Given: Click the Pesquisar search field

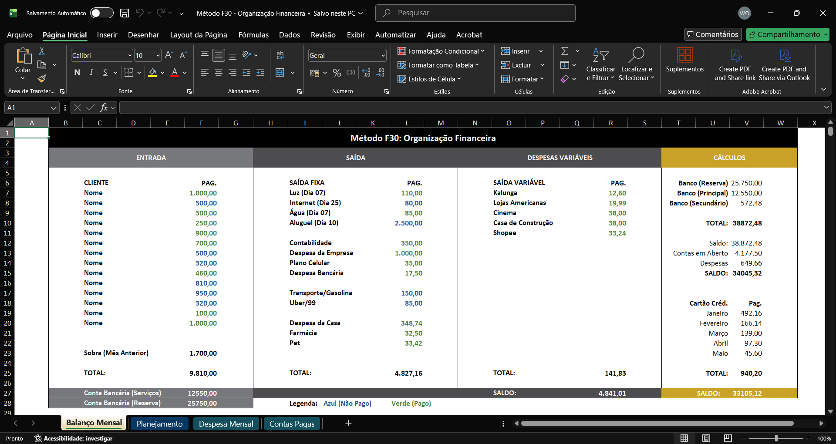Looking at the screenshot, I should 475,13.
